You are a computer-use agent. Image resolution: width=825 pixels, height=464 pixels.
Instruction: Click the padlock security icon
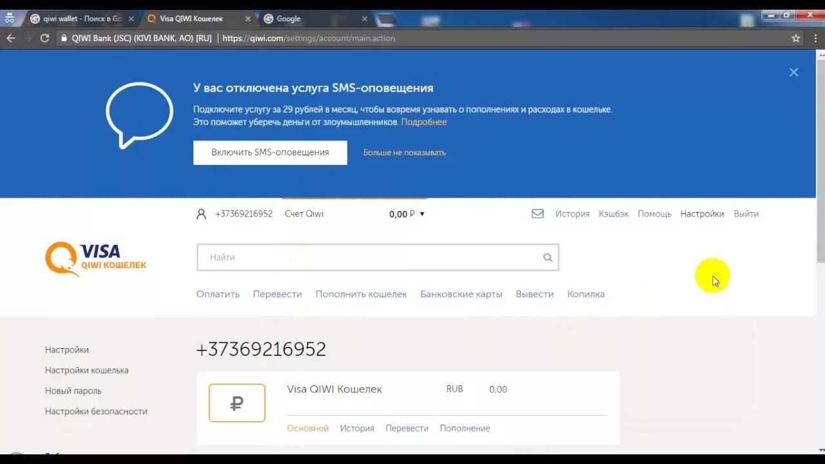point(63,38)
